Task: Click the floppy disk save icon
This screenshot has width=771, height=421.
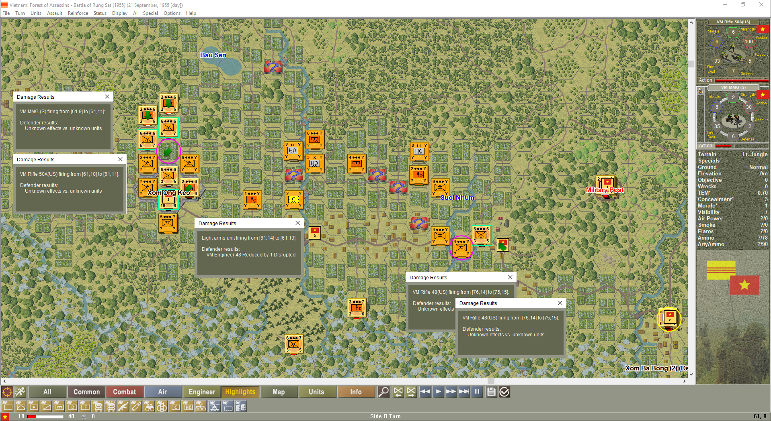Action: pos(491,392)
